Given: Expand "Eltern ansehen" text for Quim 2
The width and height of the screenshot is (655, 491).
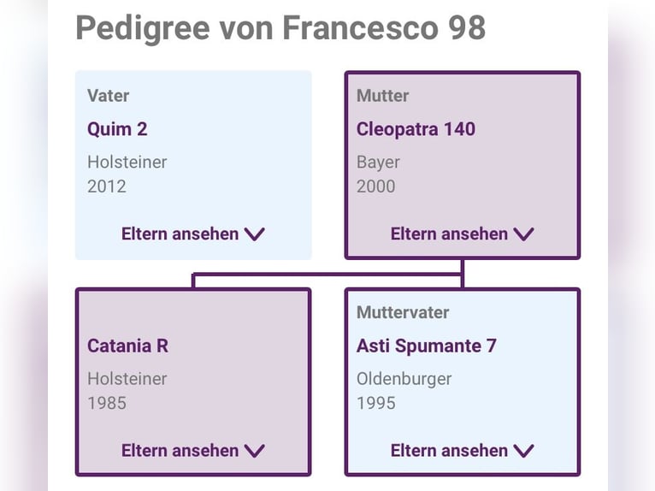Looking at the screenshot, I should tap(180, 234).
